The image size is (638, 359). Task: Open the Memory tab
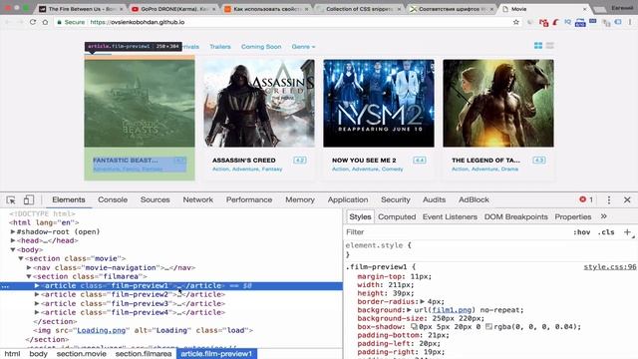point(300,199)
